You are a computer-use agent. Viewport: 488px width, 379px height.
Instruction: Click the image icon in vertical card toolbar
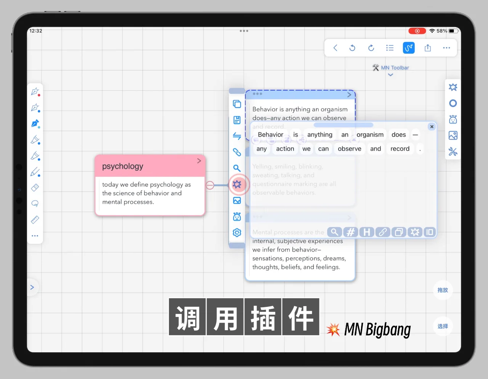(237, 201)
